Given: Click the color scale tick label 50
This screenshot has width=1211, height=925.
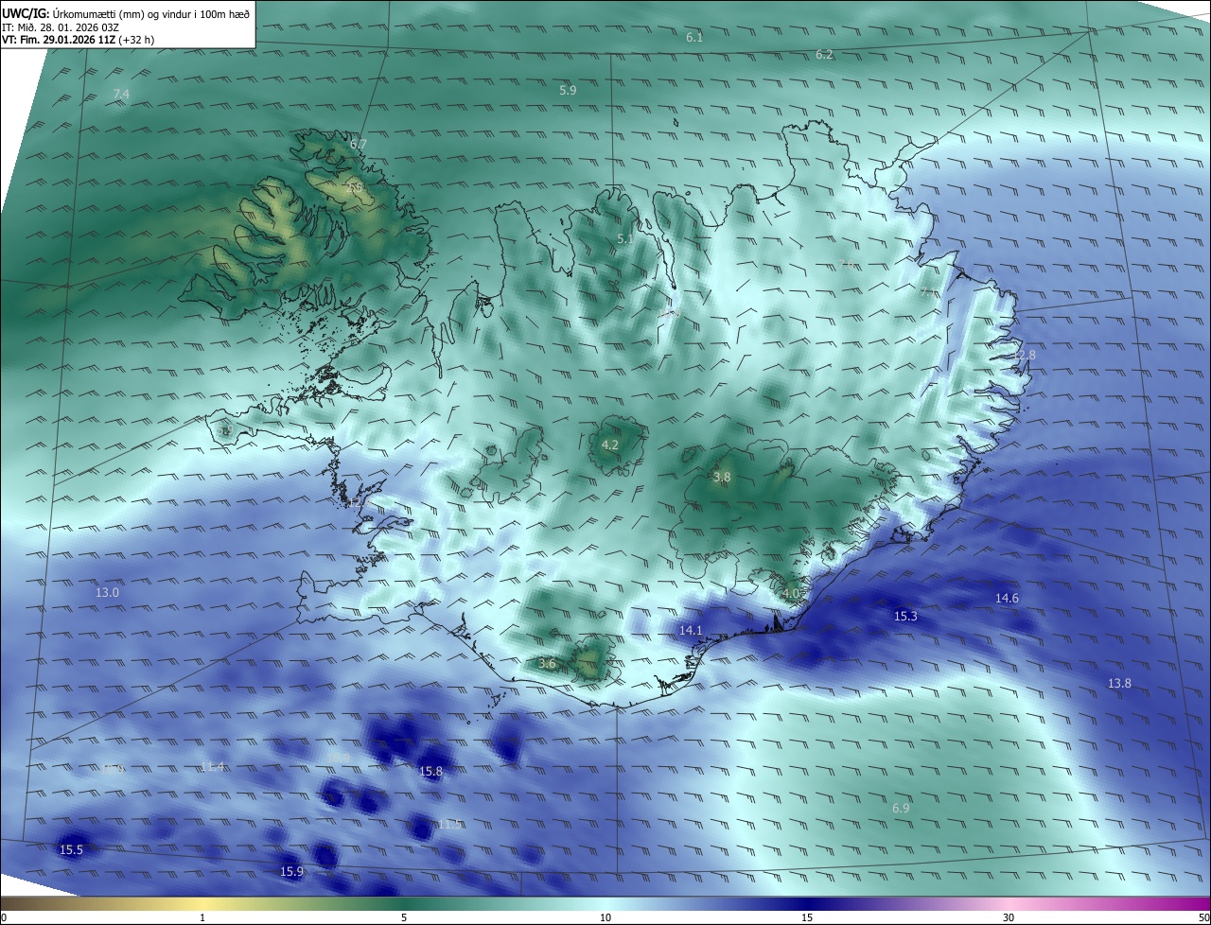Looking at the screenshot, I should 1203,917.
